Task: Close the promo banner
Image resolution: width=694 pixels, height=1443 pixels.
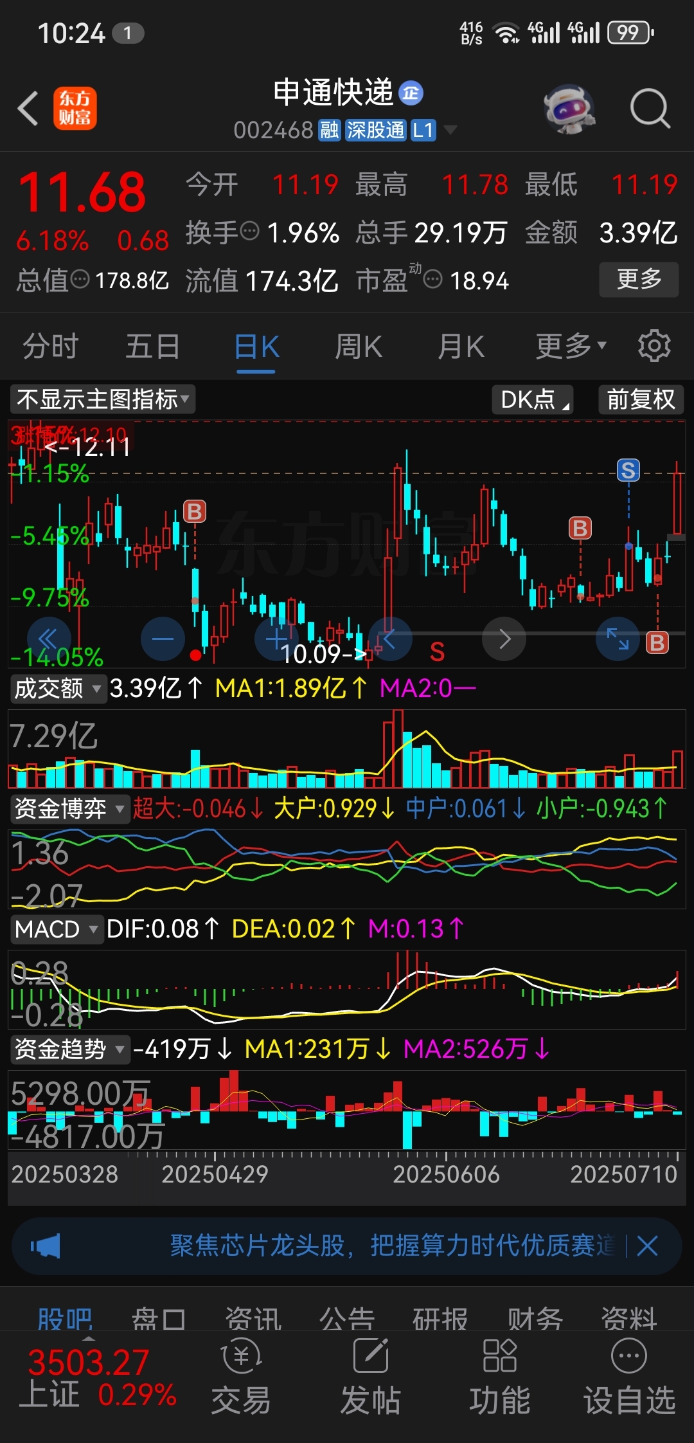Action: [647, 1246]
